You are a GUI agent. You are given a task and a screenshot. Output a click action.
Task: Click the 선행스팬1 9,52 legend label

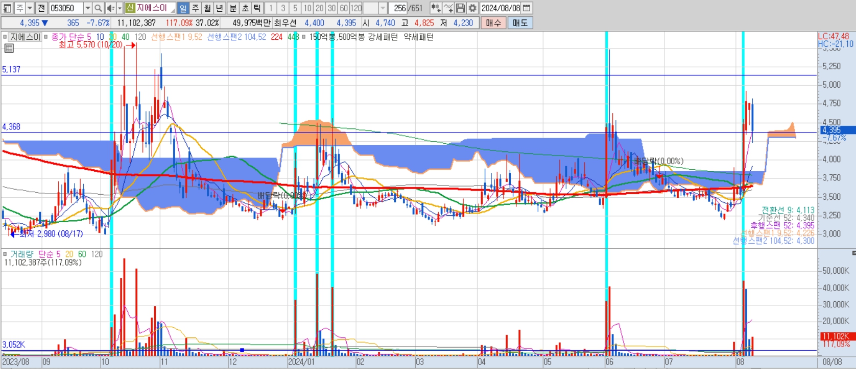[176, 37]
